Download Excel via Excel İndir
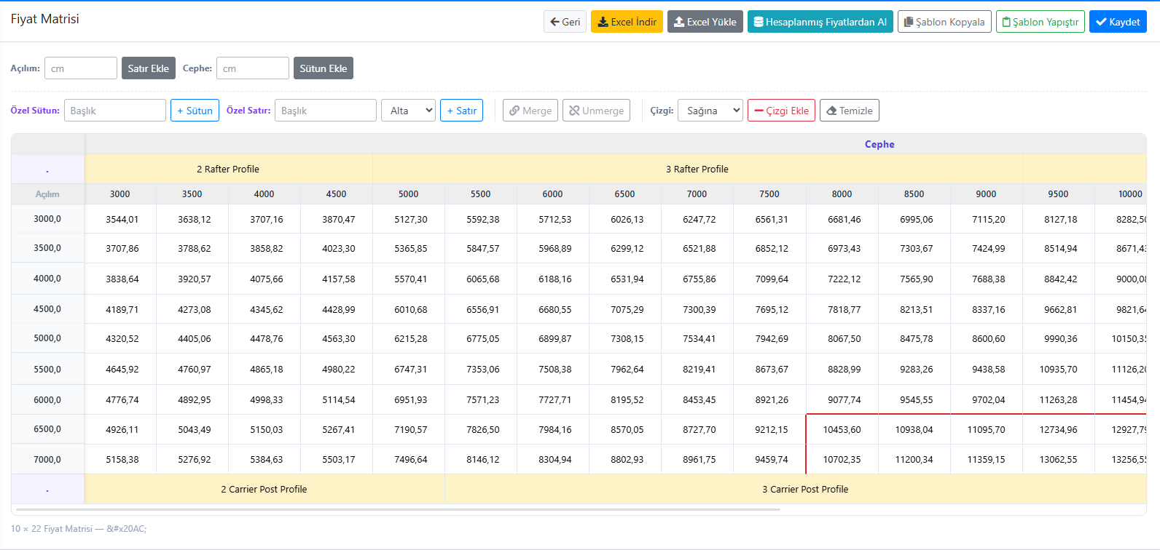The image size is (1160, 550). click(x=627, y=22)
